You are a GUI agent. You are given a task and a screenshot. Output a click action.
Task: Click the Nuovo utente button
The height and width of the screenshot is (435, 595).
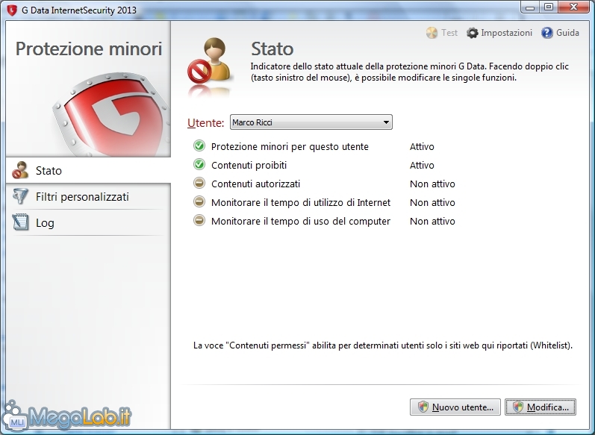point(455,407)
